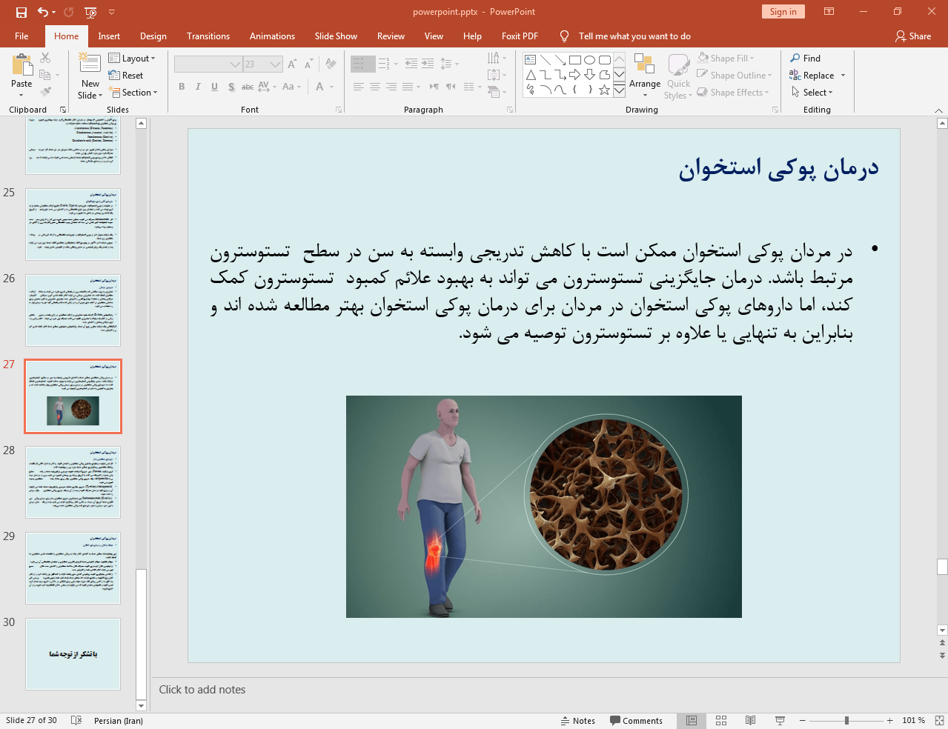948x729 pixels.
Task: Expand the Layout dropdown
Action: click(x=132, y=59)
